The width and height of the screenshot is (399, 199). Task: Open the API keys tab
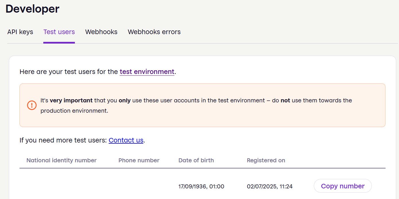pos(20,32)
